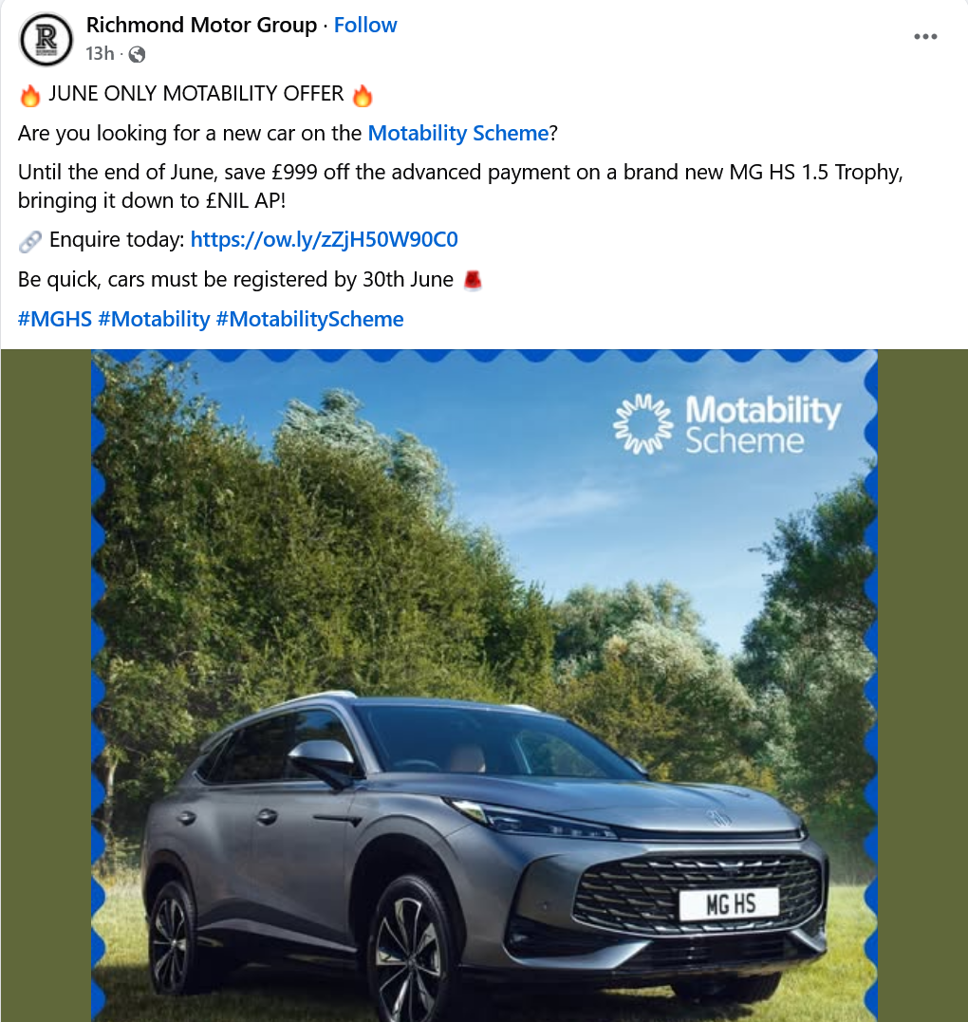968x1022 pixels.
Task: Click the red siren emoji after 30th June
Action: click(x=473, y=280)
